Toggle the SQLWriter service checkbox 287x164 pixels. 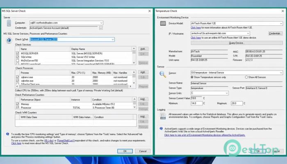pyautogui.click(x=17, y=57)
